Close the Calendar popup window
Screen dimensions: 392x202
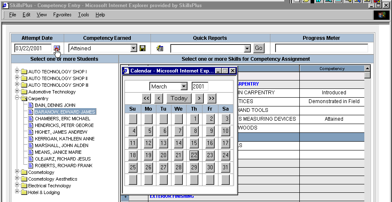tap(233, 71)
